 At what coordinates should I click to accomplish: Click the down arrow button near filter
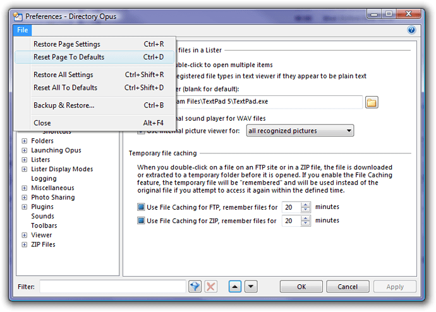[251, 286]
